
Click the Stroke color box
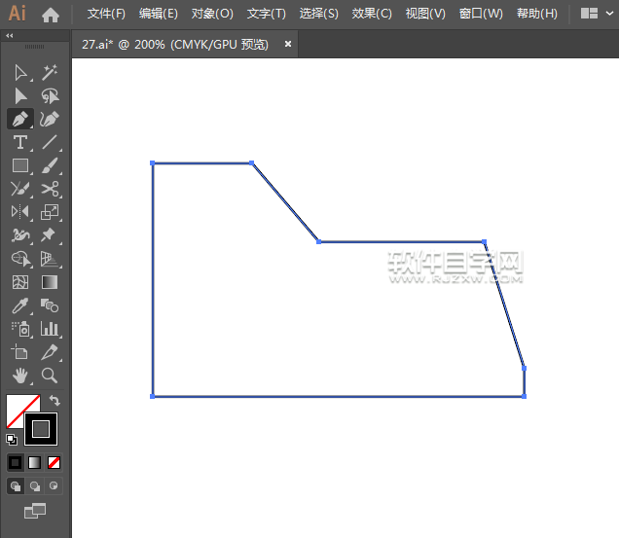click(41, 428)
